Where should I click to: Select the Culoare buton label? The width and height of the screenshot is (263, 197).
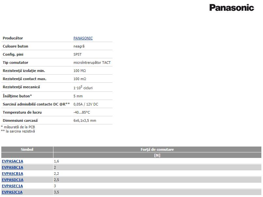(15, 47)
